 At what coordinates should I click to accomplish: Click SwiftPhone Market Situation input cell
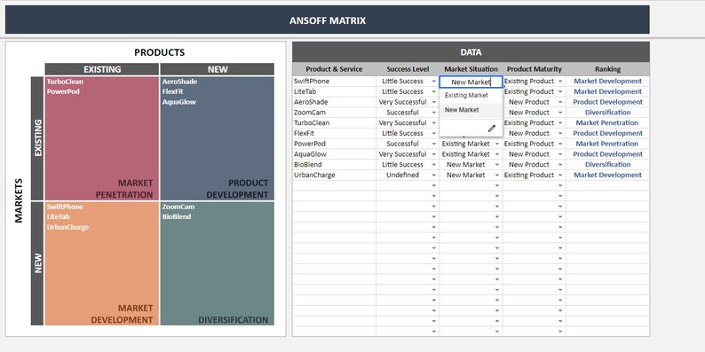click(471, 82)
